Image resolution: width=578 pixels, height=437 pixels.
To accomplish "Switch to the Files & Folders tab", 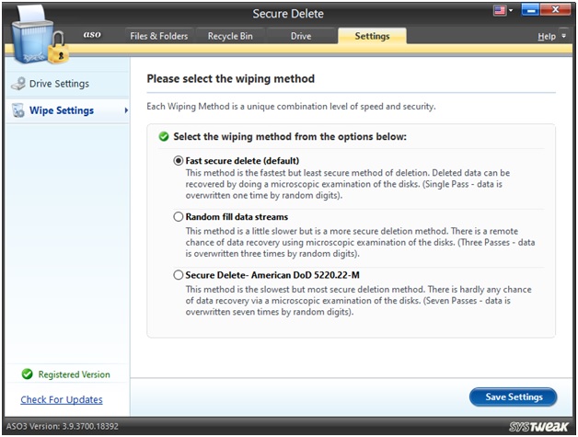I will [x=158, y=36].
